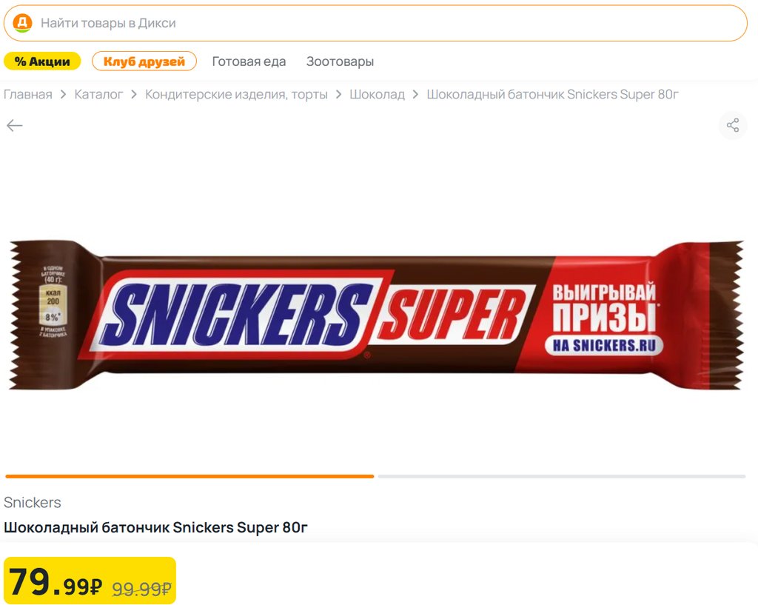Select first image via orange slider segment
This screenshot has height=605, width=758.
click(x=189, y=476)
